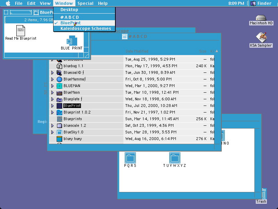This screenshot has height=209, width=278.
Task: Click the BlueMamma folder icon
Action: pos(59,79)
